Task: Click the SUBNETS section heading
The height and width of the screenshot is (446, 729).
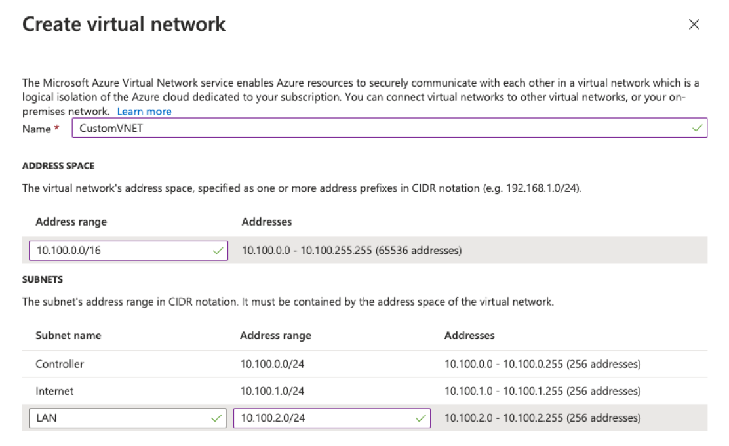Action: pyautogui.click(x=43, y=279)
